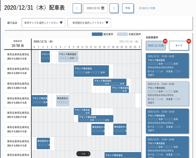The height and width of the screenshot is (158, 196).
Task: Go to next day with right chevron button
Action: 114,8
